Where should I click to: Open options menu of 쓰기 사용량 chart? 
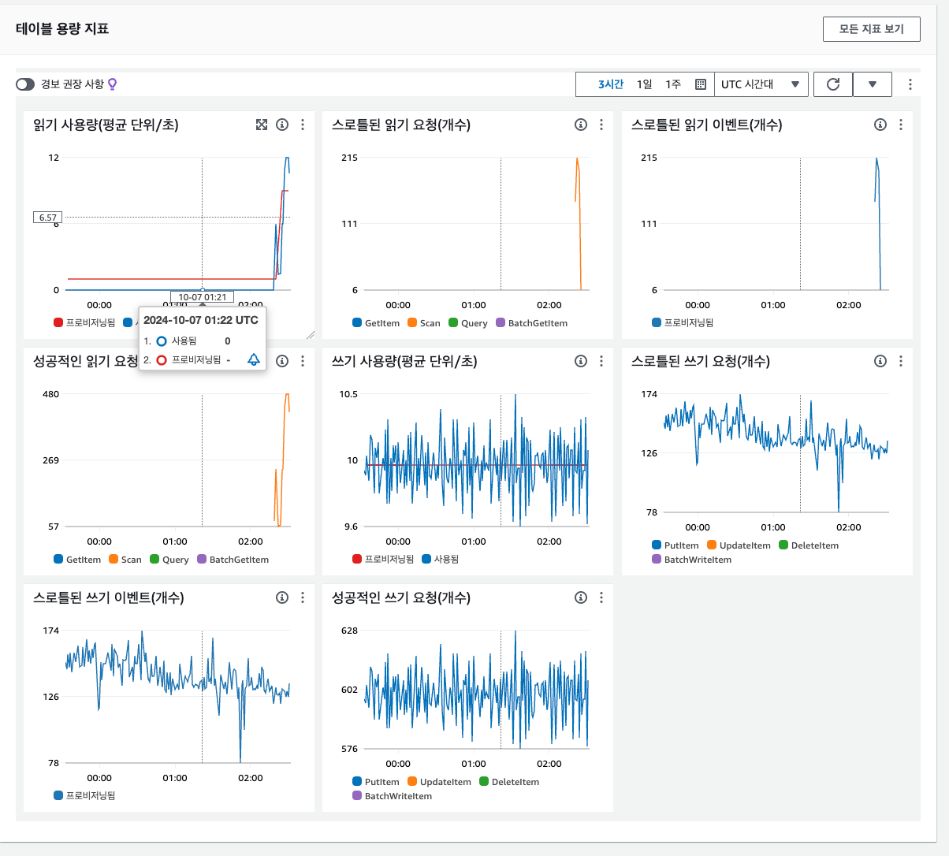601,361
